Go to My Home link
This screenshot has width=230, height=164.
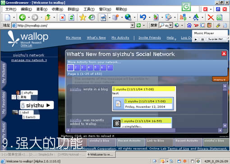74,38
